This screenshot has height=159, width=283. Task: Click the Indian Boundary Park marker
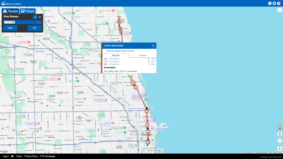107,23
